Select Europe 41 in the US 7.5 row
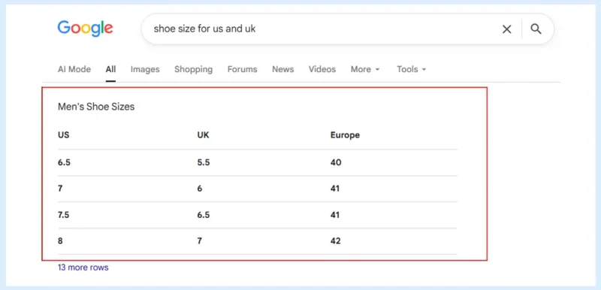The image size is (601, 290). click(335, 215)
